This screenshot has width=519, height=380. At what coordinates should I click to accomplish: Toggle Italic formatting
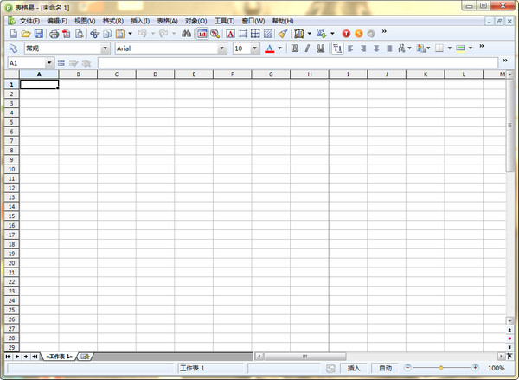click(x=307, y=48)
